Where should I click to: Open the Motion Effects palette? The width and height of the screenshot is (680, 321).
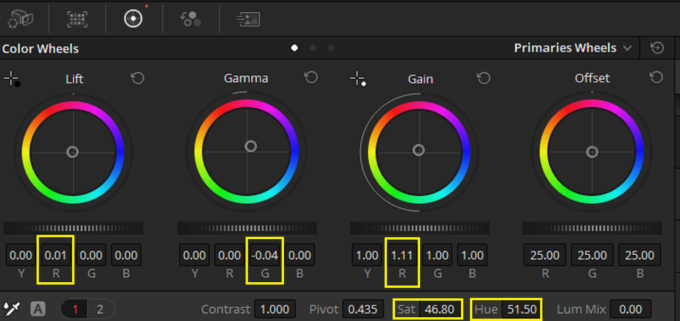click(x=247, y=19)
